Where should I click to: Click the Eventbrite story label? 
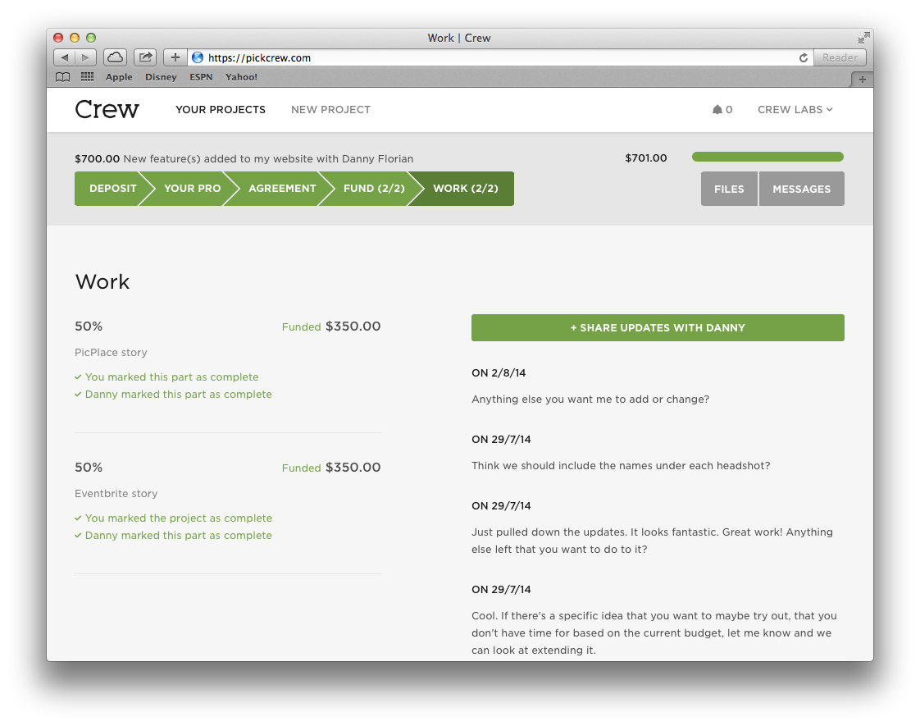[x=116, y=494]
